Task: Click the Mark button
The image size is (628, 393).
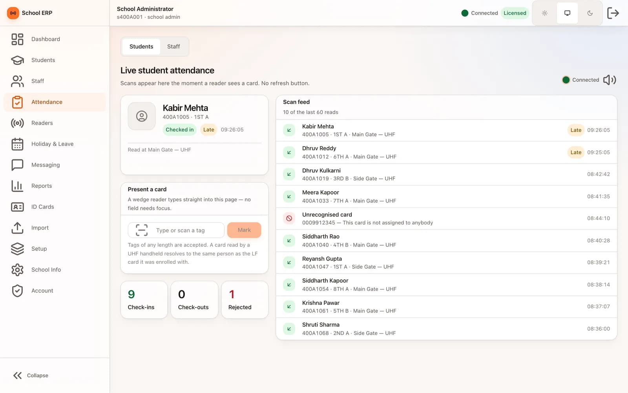Action: coord(244,230)
